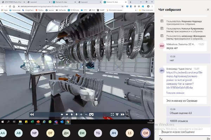Viewport: 211px width, 140px height.
Task: Open 'Other bookmarks' folder
Action: click(146, 10)
